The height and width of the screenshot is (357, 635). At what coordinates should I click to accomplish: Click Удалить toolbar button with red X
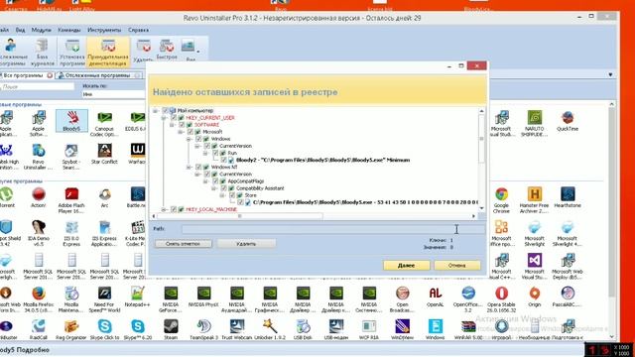pos(143,51)
